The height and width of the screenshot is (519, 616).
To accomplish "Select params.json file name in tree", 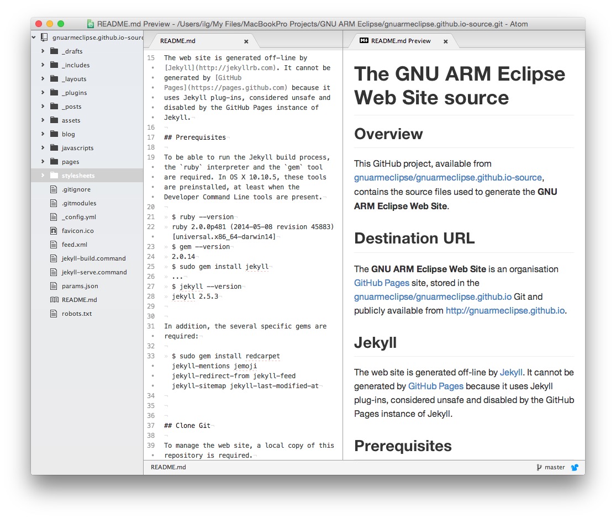I will coord(80,286).
